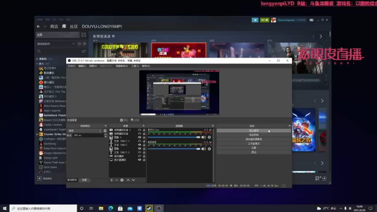Open the Steam 商店 tab
This screenshot has height=212, width=377.
pyautogui.click(x=54, y=26)
